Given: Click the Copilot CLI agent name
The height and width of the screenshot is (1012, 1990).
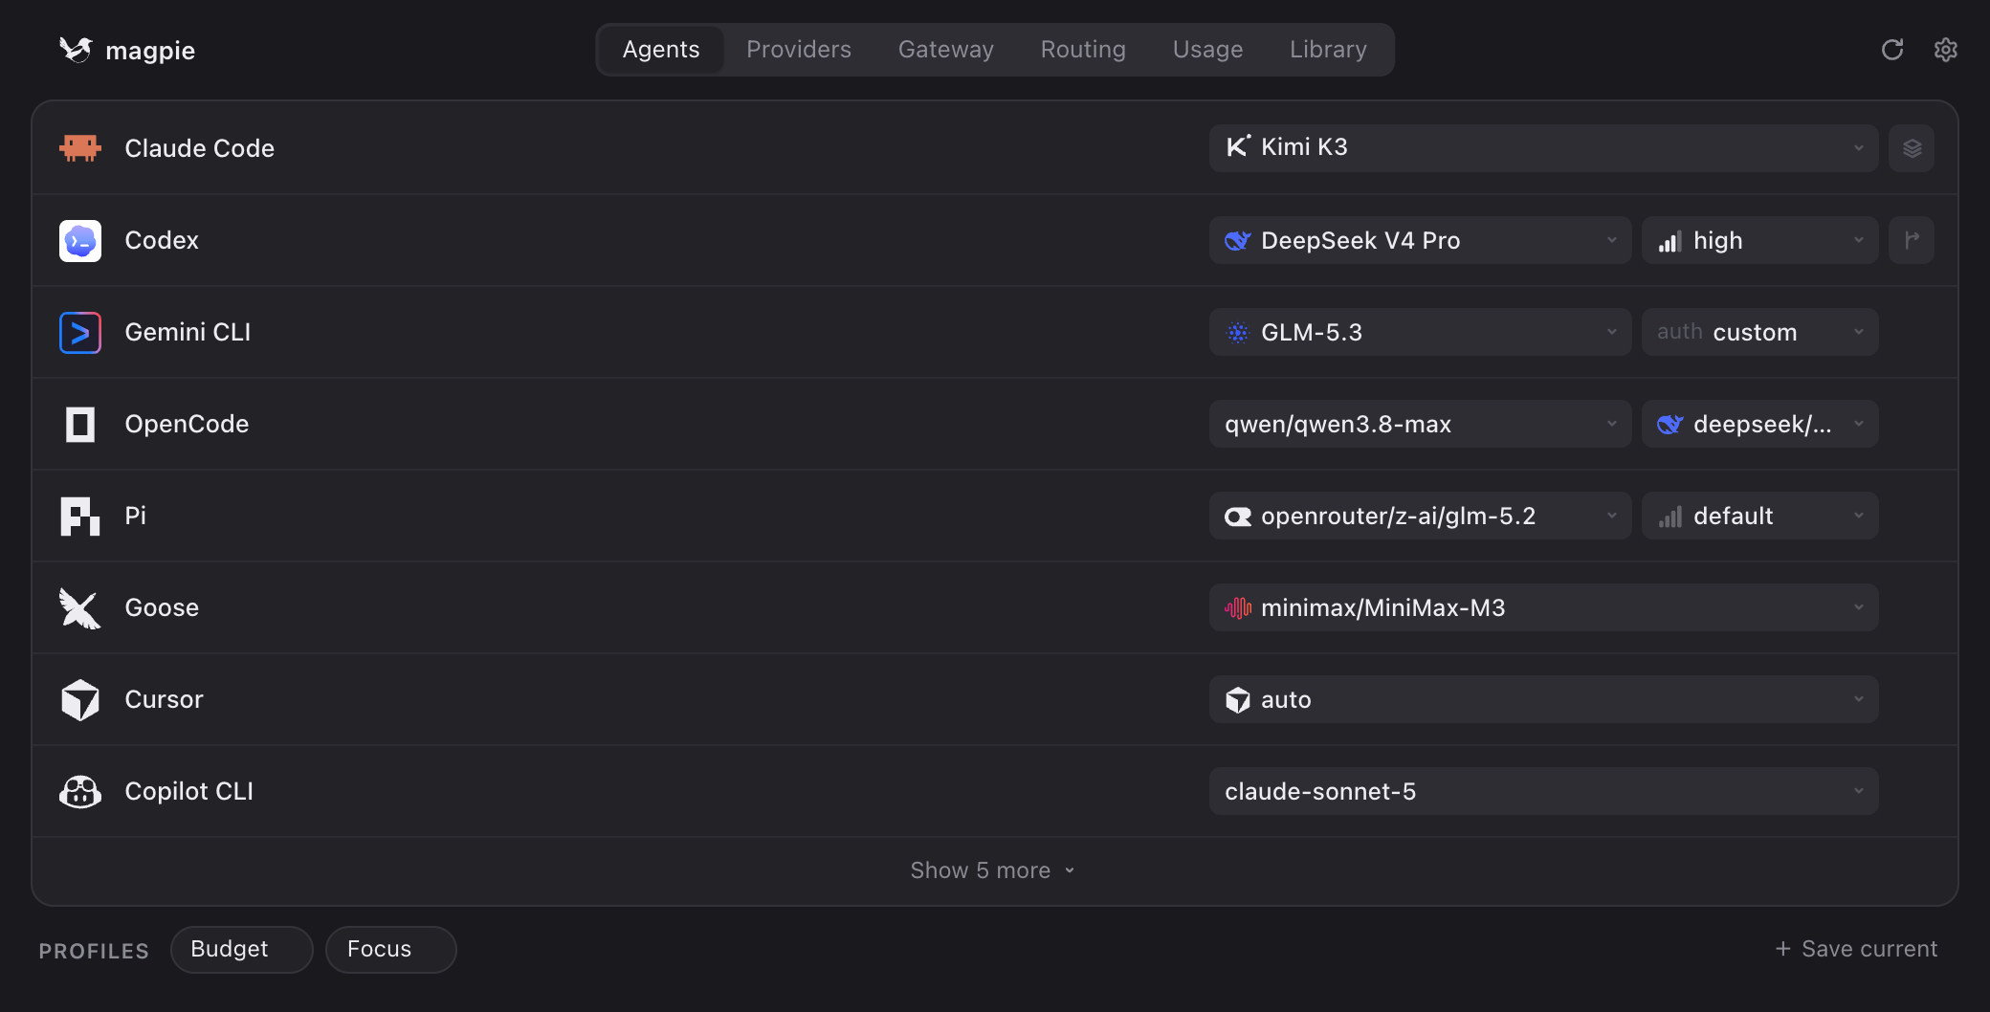Looking at the screenshot, I should 189,791.
